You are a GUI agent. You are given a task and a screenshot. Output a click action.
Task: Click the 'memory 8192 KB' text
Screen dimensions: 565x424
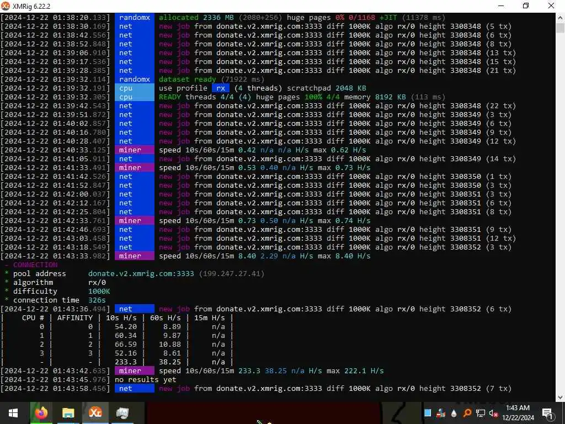click(x=375, y=97)
